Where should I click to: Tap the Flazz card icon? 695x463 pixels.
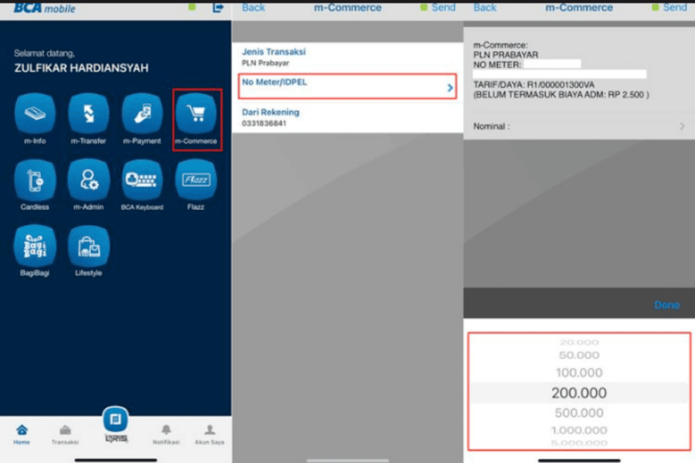[x=196, y=180]
